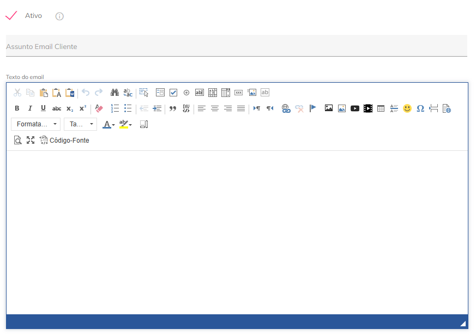The height and width of the screenshot is (335, 476).
Task: Open the preview of the document
Action: pyautogui.click(x=17, y=140)
